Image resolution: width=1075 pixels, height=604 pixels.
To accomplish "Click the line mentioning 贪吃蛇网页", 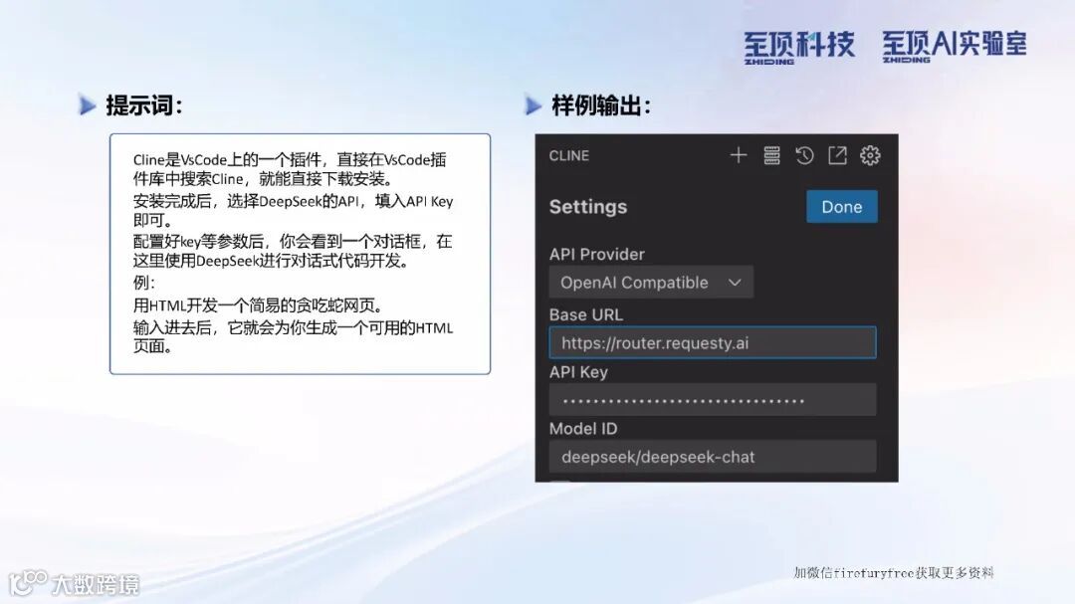I will pos(258,305).
